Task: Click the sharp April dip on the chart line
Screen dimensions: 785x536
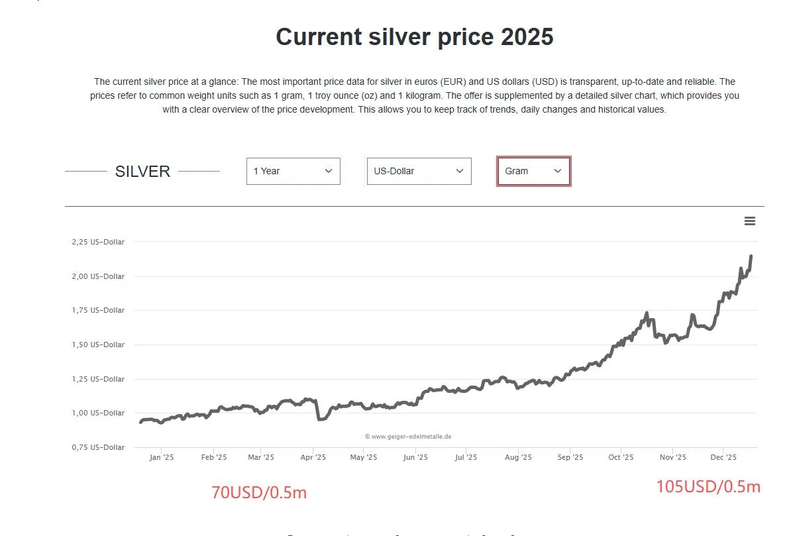Action: pyautogui.click(x=320, y=419)
